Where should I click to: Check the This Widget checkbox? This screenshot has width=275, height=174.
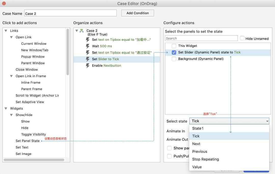(x=174, y=46)
